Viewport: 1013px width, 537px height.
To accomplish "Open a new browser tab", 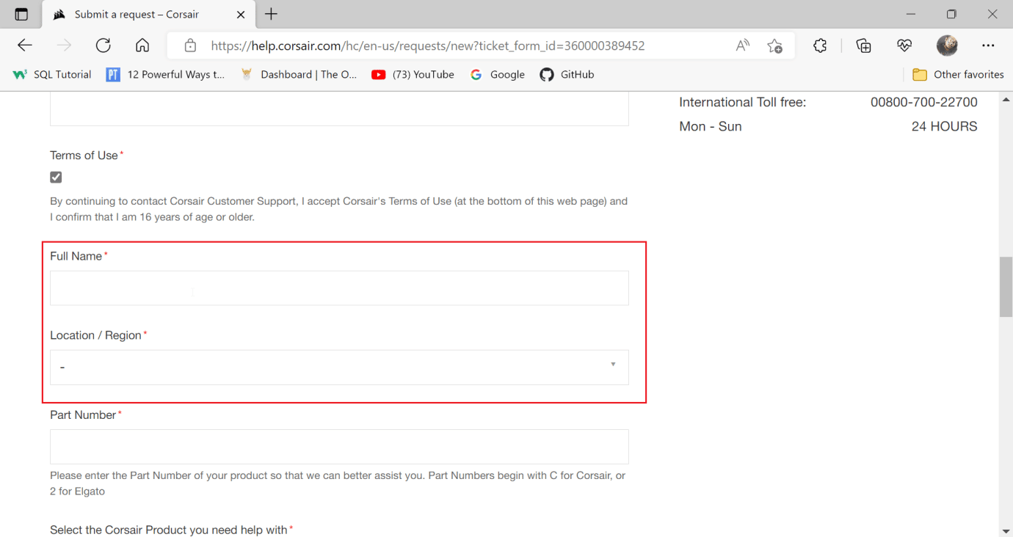I will [271, 14].
